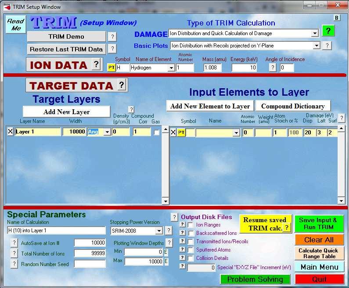The image size is (349, 288).
Task: Open Problem Solving
Action: click(255, 279)
